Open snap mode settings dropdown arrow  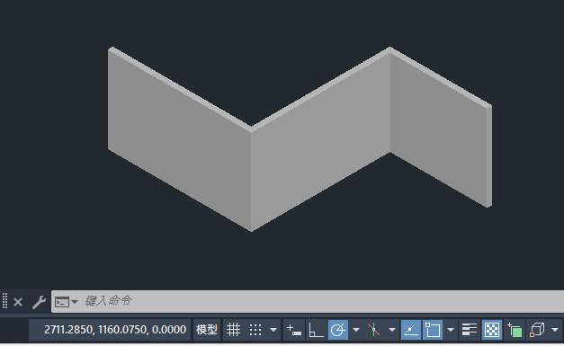[273, 330]
